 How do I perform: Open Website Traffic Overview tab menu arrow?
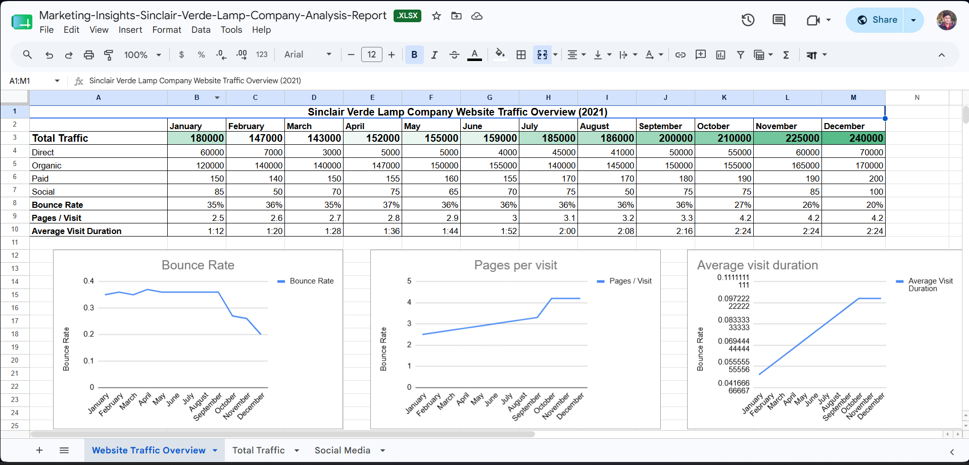[215, 450]
